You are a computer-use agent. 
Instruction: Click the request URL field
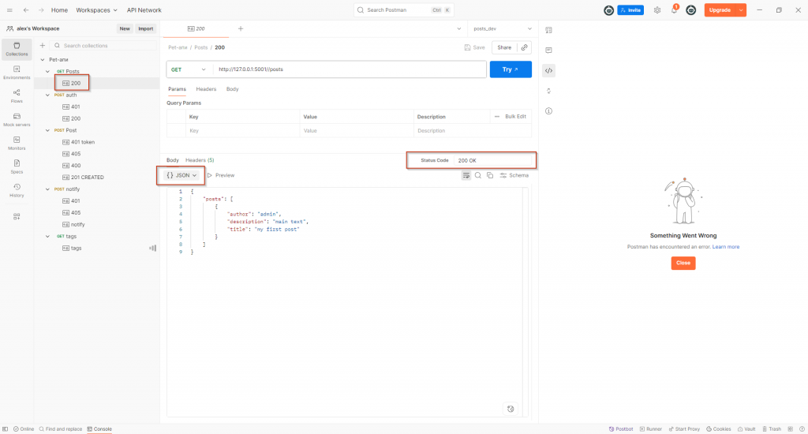pyautogui.click(x=350, y=69)
